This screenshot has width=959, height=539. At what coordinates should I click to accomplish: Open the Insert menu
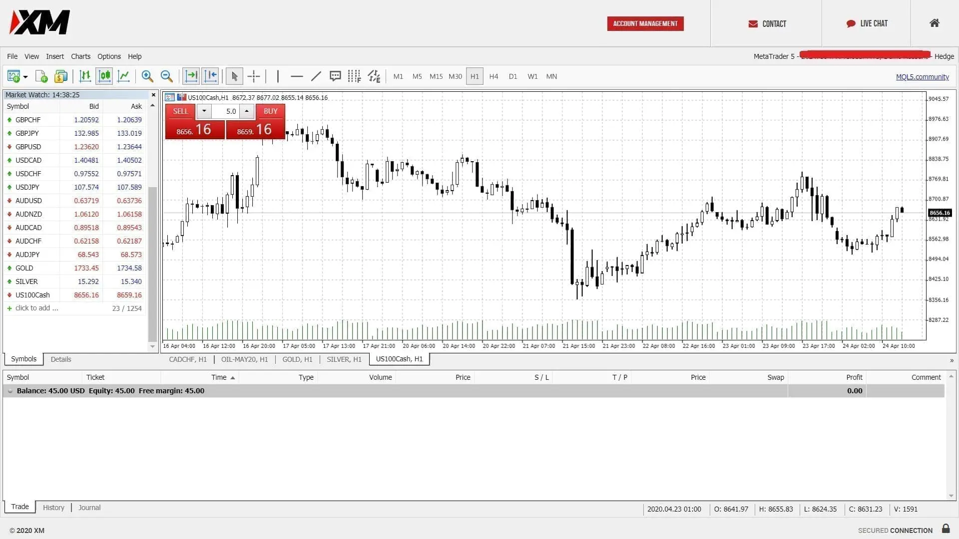pos(55,56)
